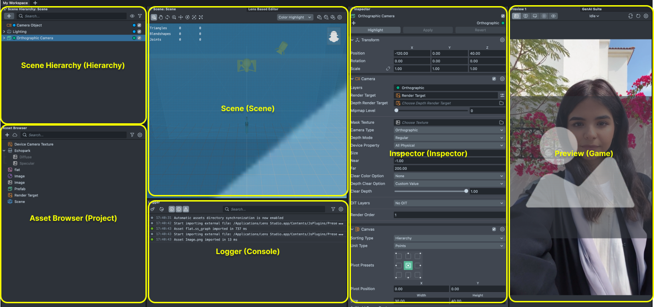
Task: Click the cloud icon in Asset Browser
Action: [15, 135]
